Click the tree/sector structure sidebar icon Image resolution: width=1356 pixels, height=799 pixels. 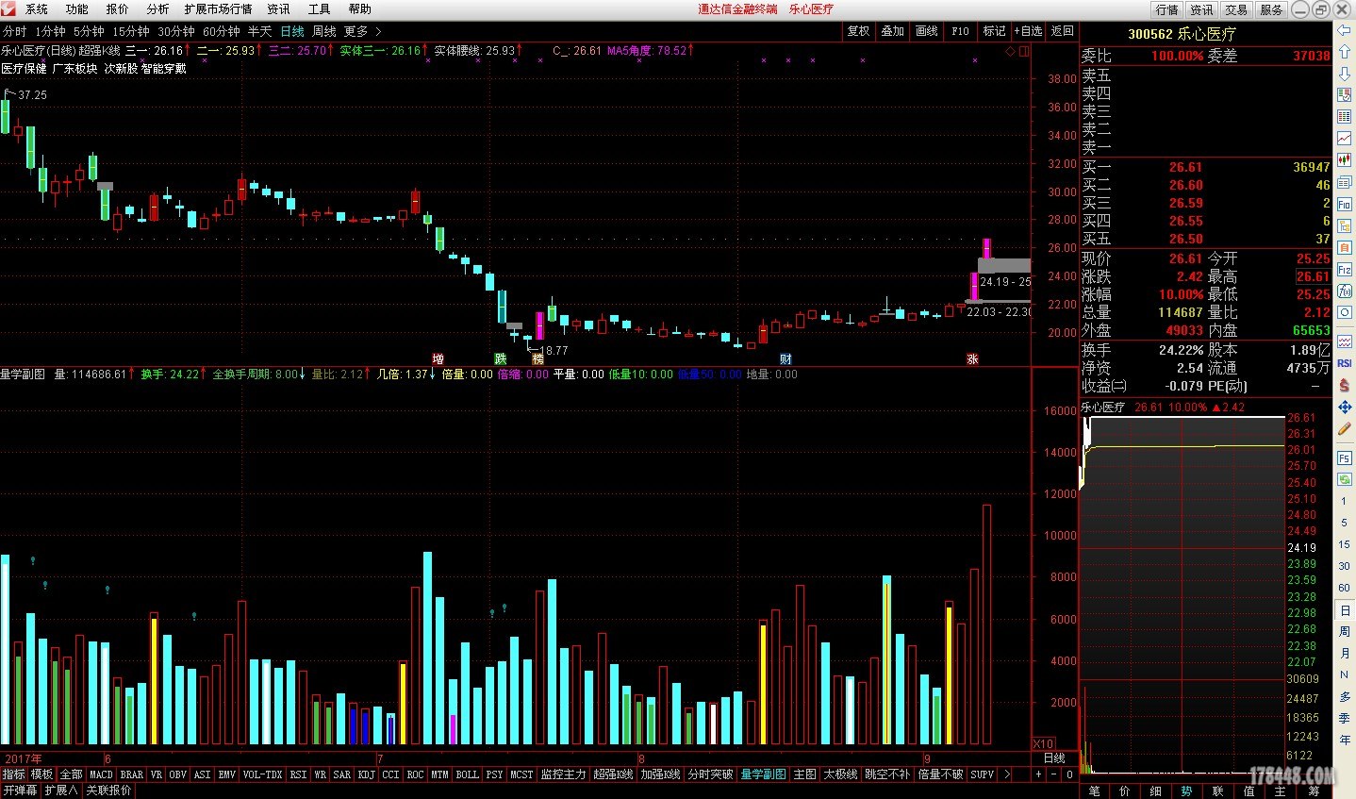1344,226
